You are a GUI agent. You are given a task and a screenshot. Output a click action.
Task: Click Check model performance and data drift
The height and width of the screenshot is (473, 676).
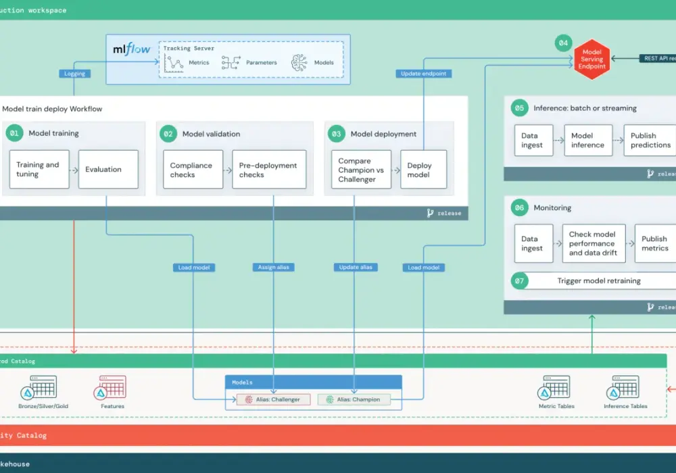point(594,243)
